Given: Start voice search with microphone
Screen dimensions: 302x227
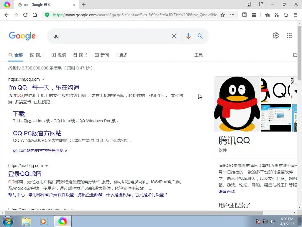Looking at the screenshot, I should (188, 36).
